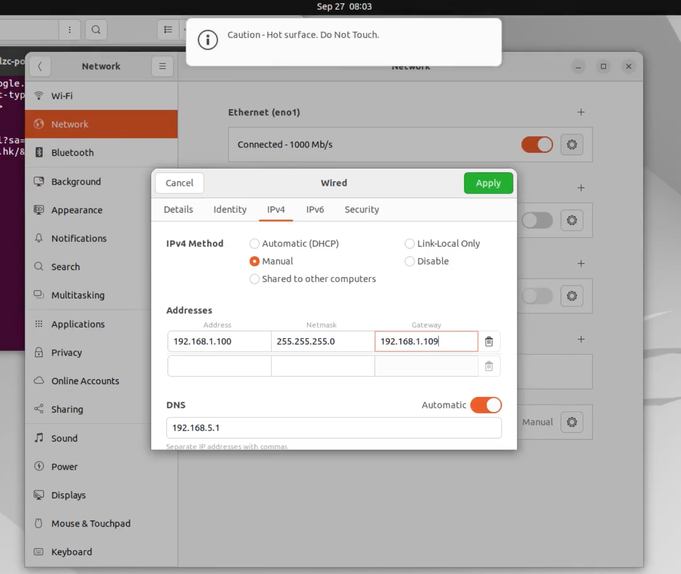
Task: Toggle Ethernet eno1 connected switch
Action: [x=537, y=144]
